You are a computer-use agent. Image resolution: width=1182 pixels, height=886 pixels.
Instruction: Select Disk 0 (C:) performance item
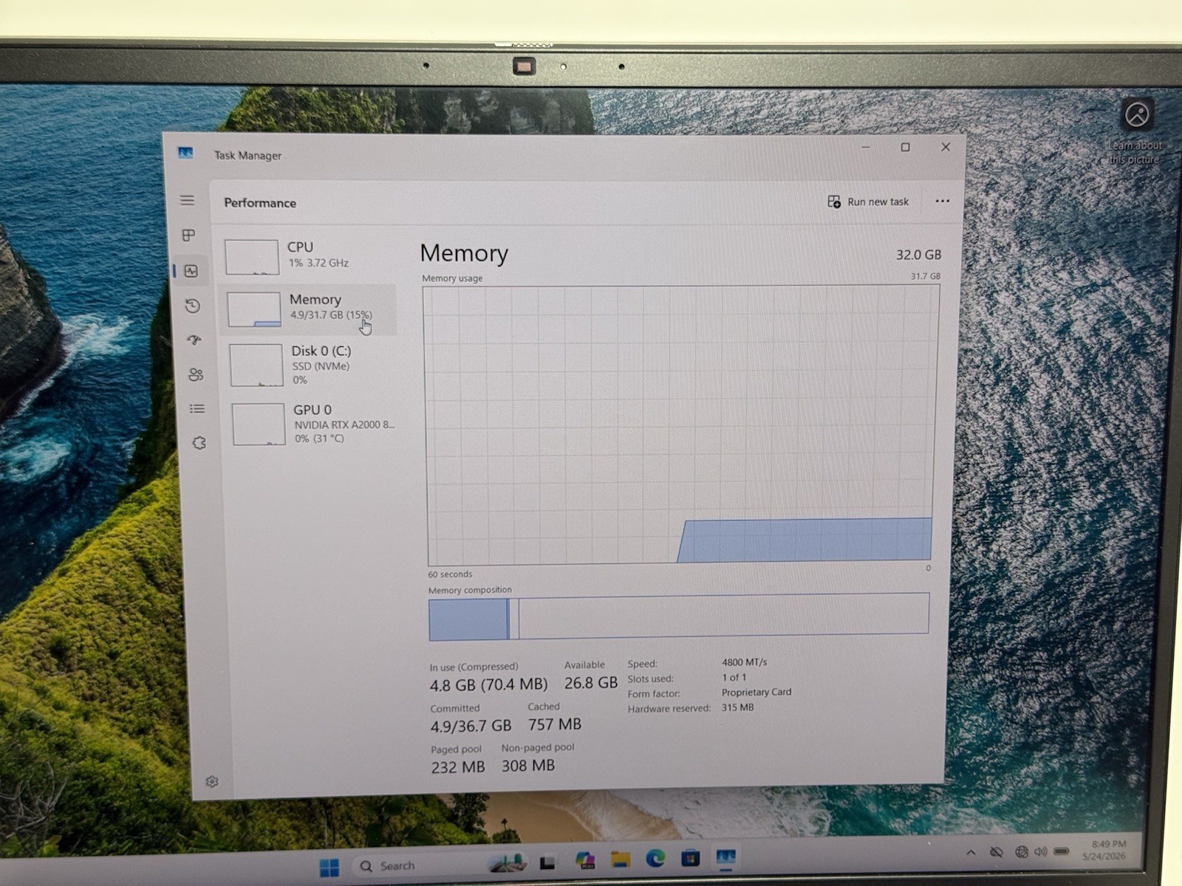310,365
